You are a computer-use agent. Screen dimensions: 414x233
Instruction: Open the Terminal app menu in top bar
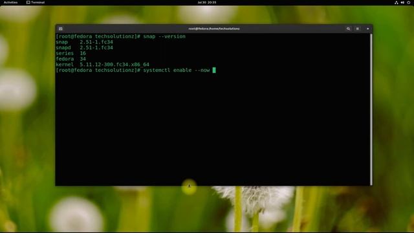[x=36, y=3]
